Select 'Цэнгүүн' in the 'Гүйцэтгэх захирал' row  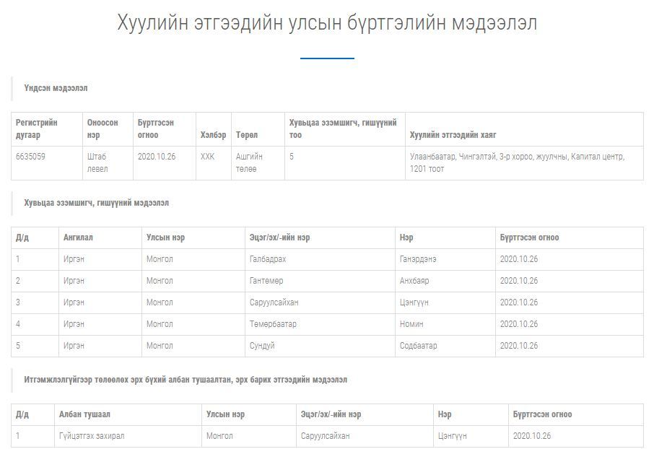click(x=452, y=436)
